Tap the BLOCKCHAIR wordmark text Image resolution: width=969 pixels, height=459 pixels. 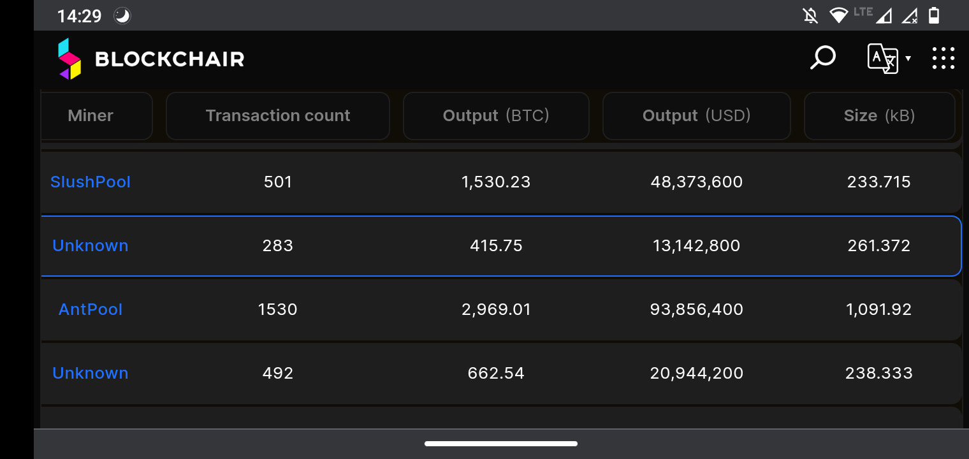pos(170,59)
